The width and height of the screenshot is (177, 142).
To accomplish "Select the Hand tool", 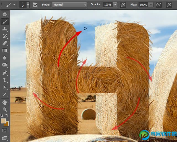I will (5, 102).
